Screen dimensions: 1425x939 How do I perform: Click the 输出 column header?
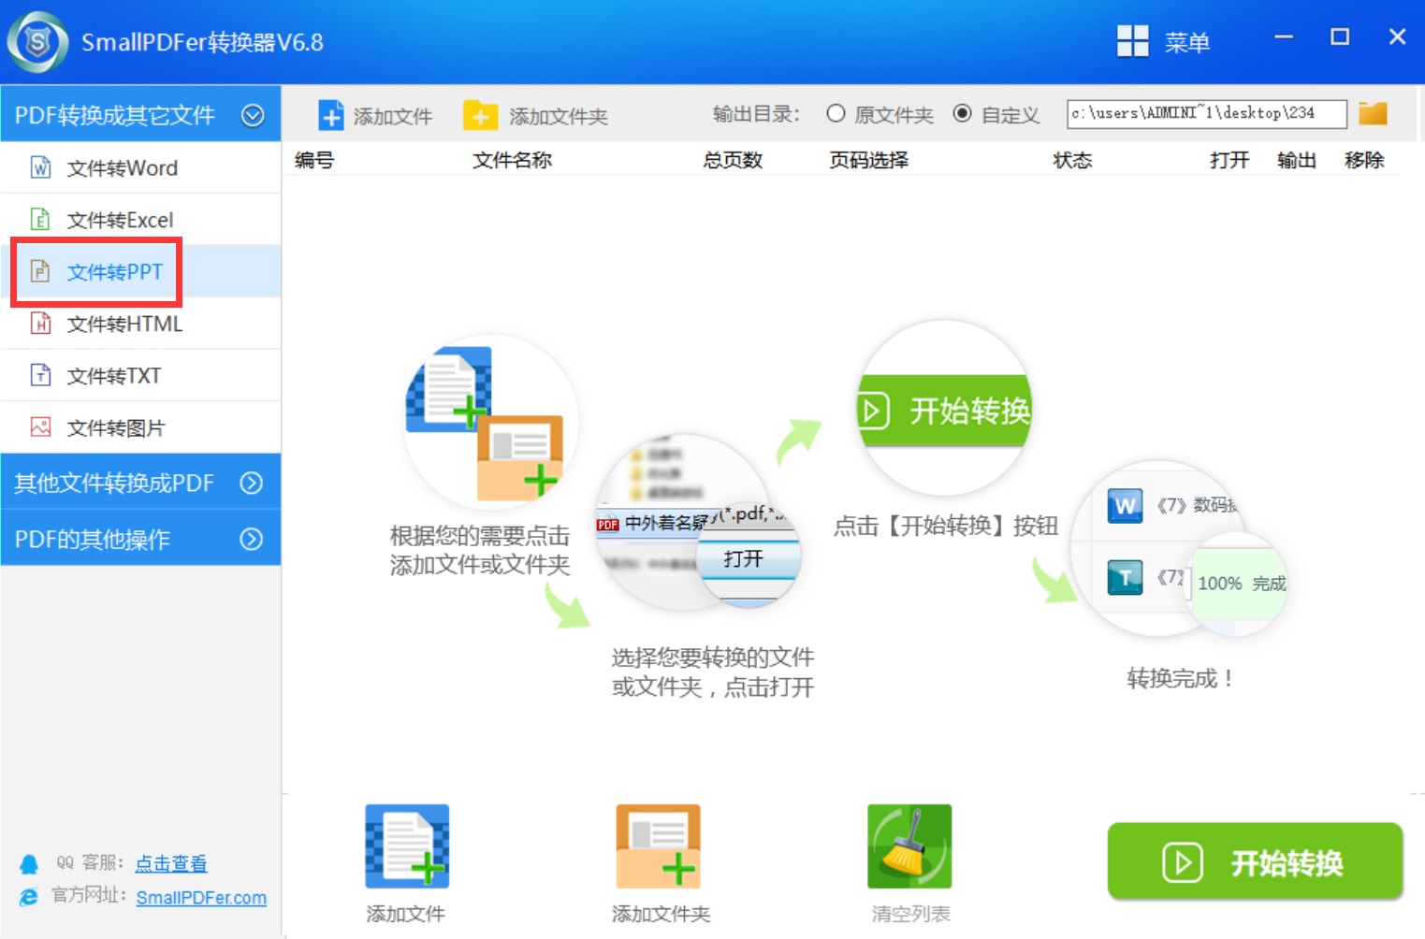1297,160
